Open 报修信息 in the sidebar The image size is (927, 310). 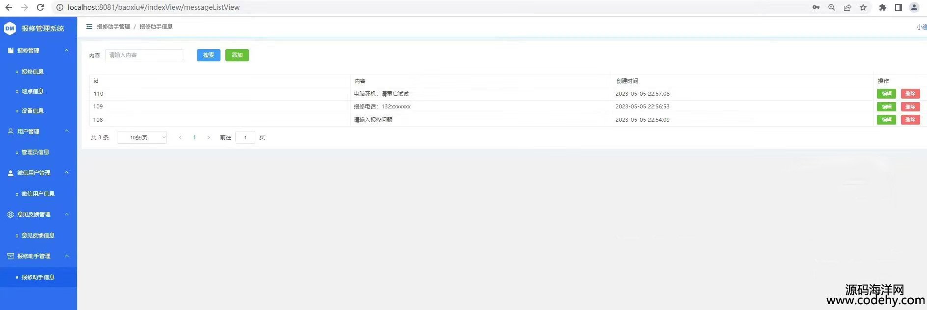(32, 72)
